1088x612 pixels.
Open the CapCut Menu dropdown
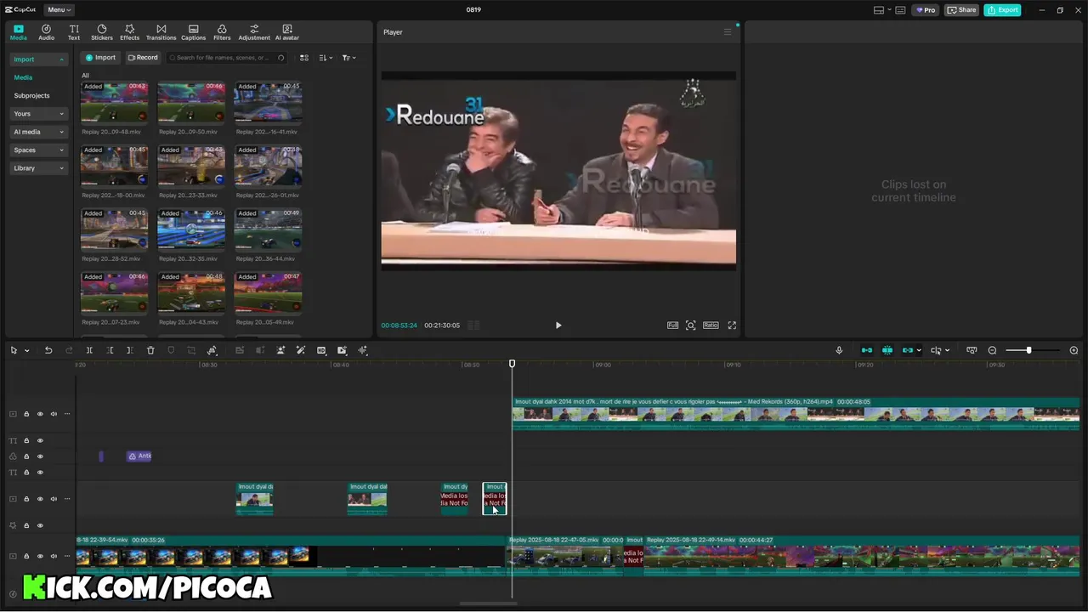59,9
